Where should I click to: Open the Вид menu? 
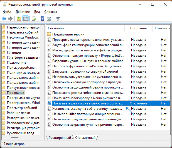[x=37, y=12]
